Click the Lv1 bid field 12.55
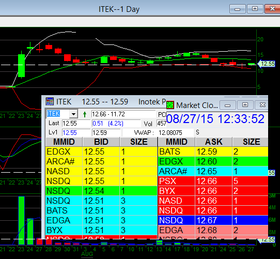280x259 pixels. tap(76, 133)
